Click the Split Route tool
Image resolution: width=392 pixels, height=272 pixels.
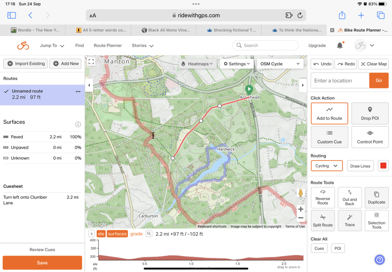(x=323, y=221)
